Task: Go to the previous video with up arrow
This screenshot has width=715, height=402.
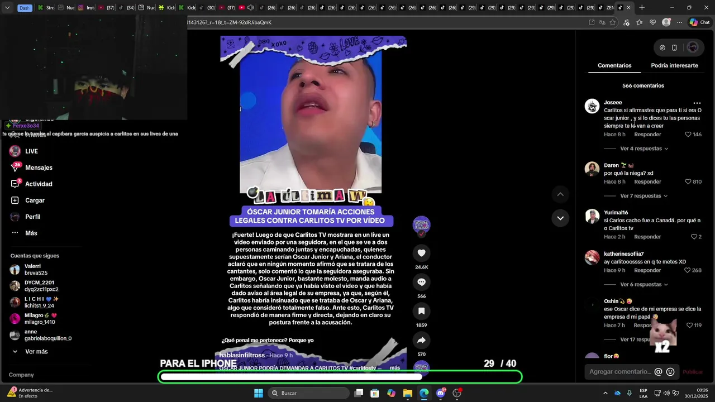Action: (560, 194)
